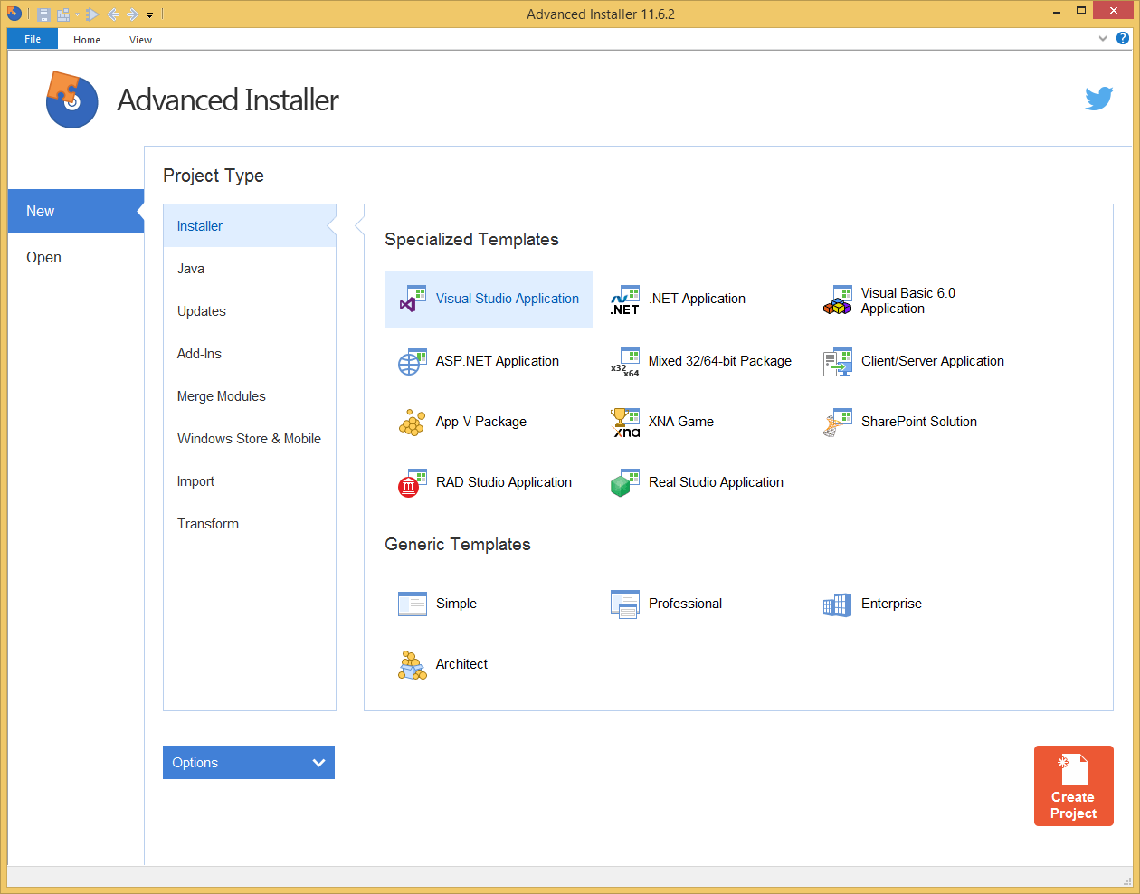This screenshot has height=894, width=1140.
Task: Select the Professional template label
Action: pos(686,604)
